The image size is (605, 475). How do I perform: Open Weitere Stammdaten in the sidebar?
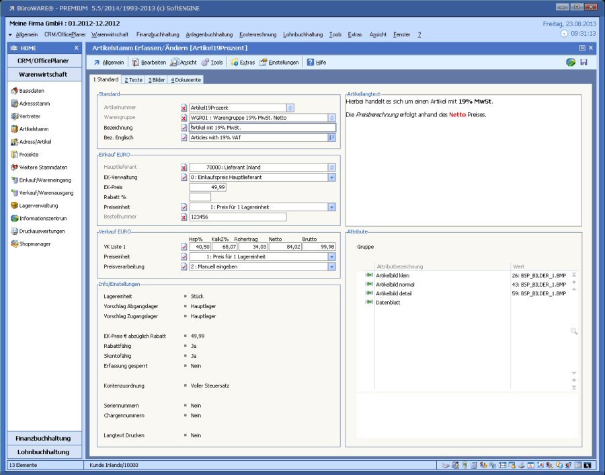39,168
